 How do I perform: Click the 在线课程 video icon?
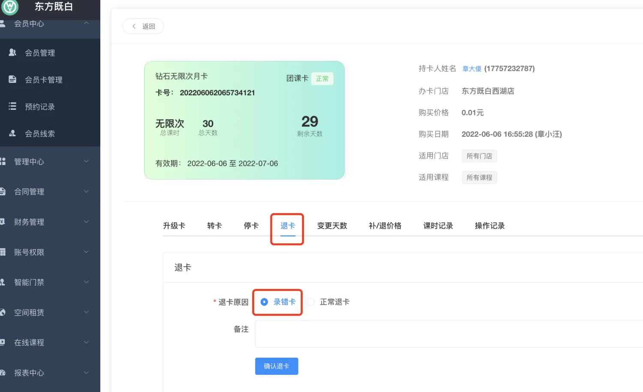[x=3, y=342]
